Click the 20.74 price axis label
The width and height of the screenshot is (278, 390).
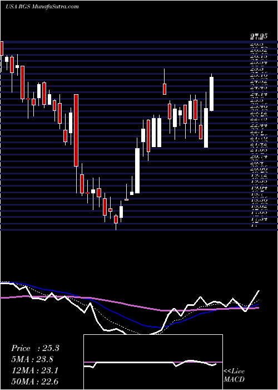pyautogui.click(x=259, y=157)
